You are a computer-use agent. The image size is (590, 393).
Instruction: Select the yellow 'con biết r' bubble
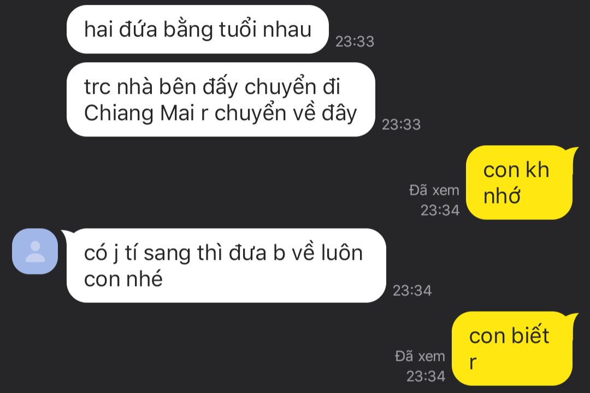pyautogui.click(x=512, y=349)
